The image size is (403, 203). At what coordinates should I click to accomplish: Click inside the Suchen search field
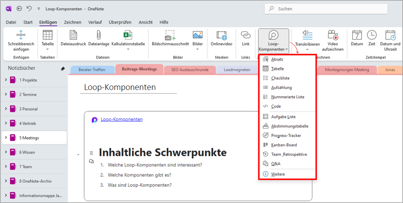pos(326,8)
